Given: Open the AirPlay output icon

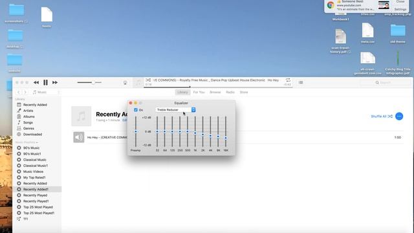Looking at the screenshot, I should tap(125, 83).
